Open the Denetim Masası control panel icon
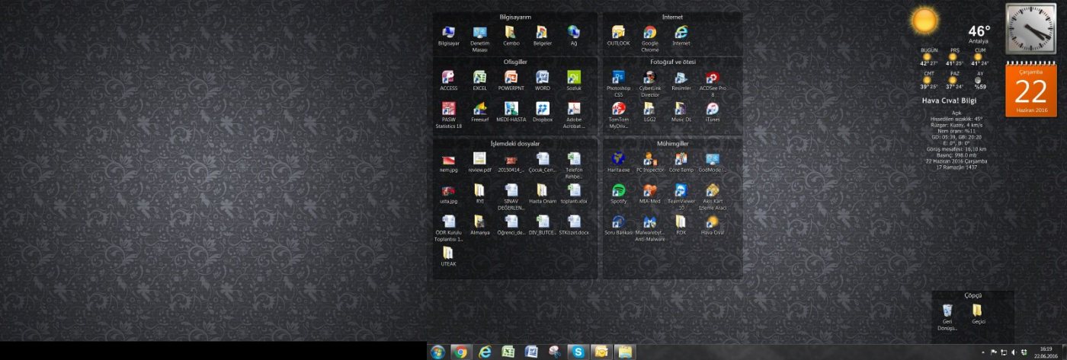 coord(479,33)
